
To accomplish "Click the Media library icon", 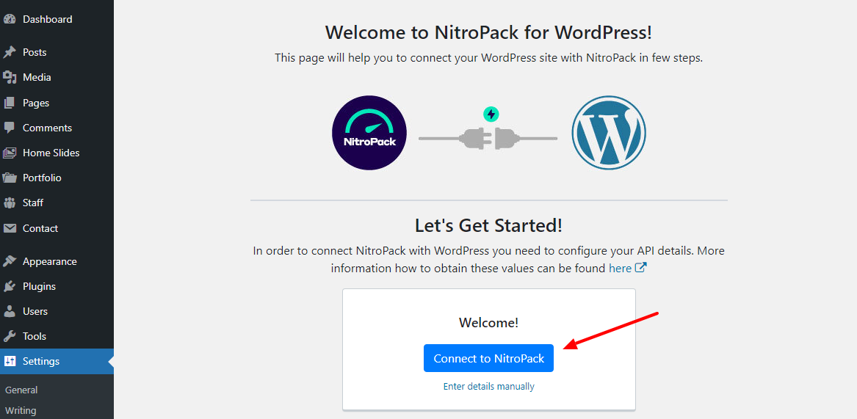I will click(10, 78).
